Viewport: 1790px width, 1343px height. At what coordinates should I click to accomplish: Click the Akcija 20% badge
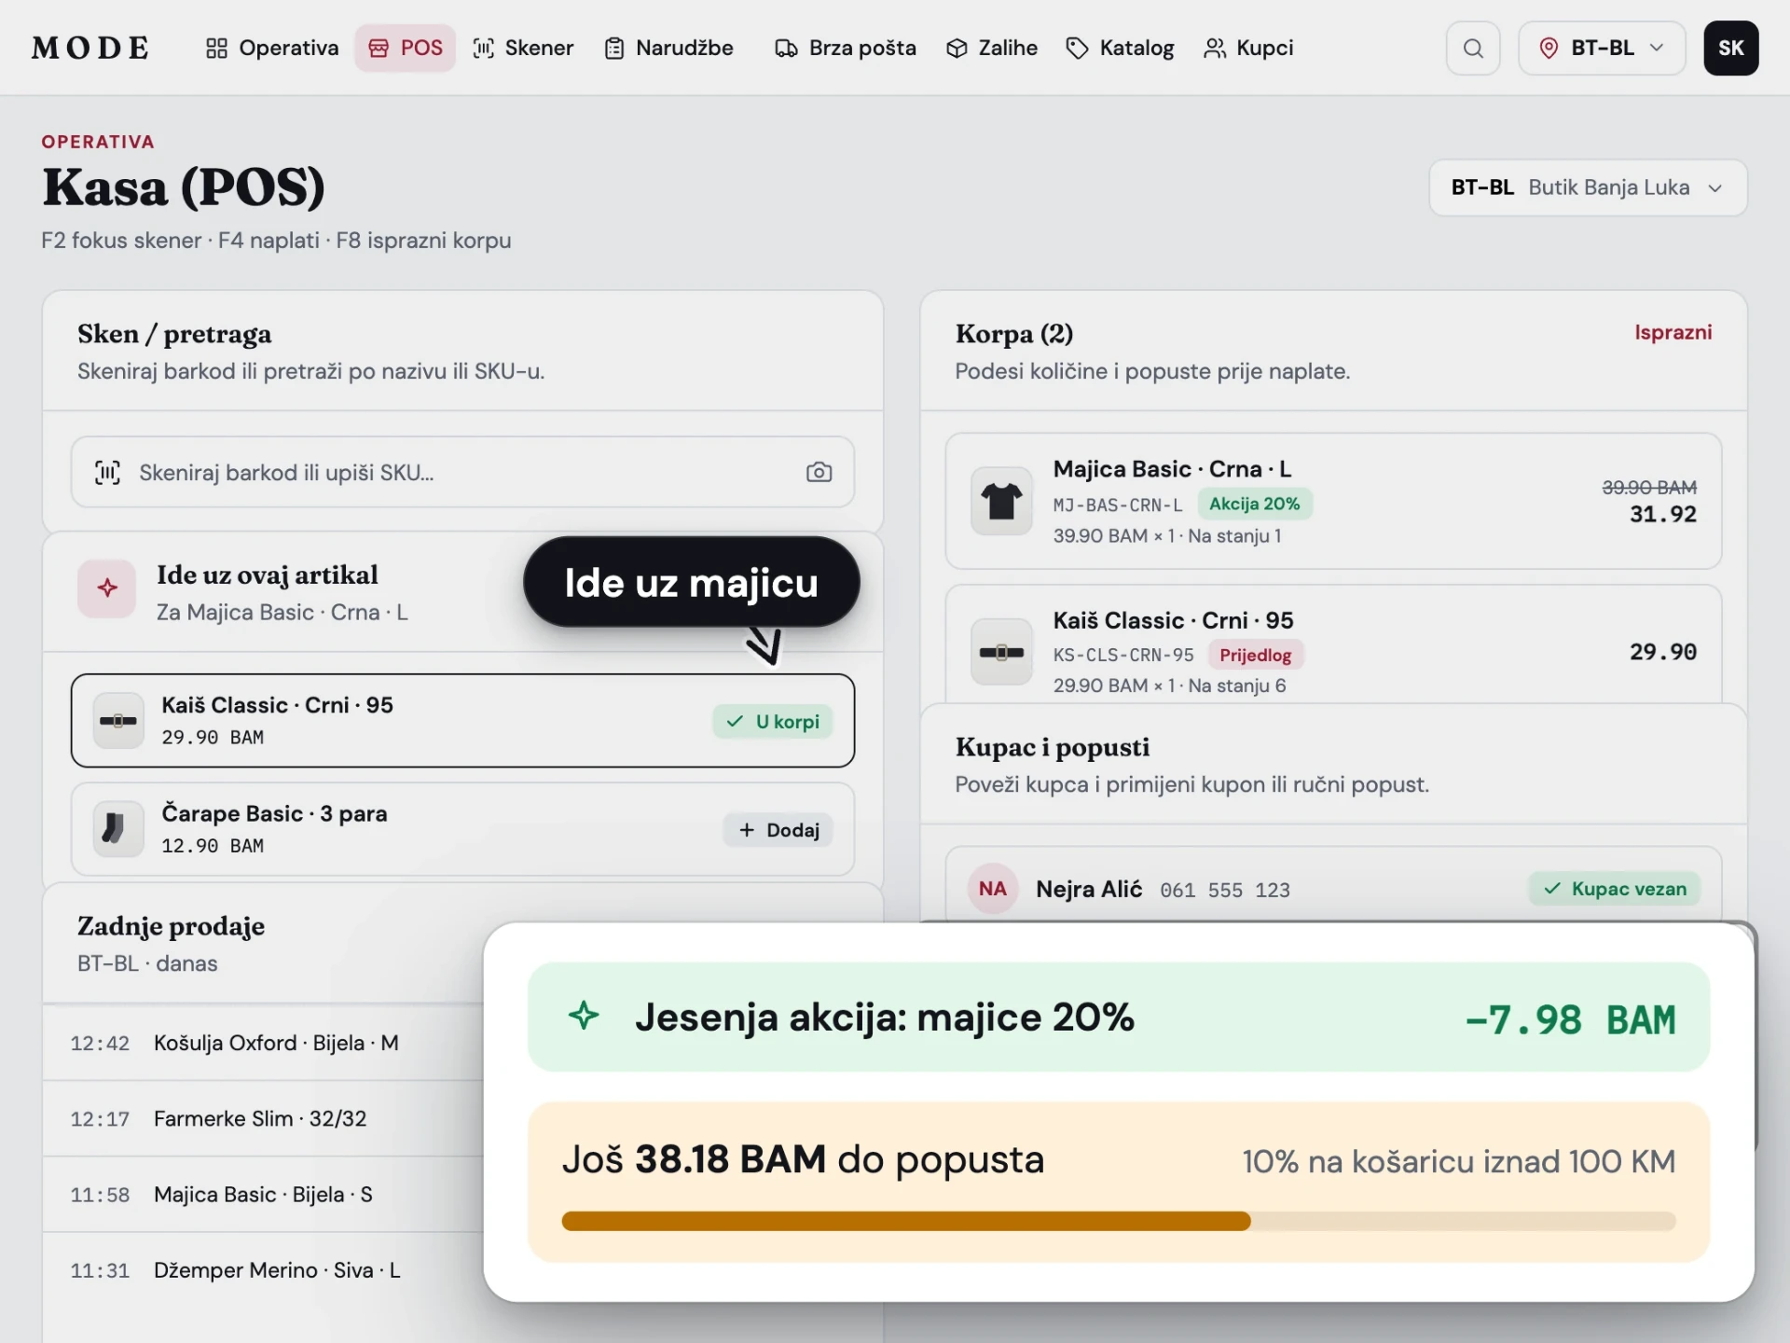(x=1254, y=504)
